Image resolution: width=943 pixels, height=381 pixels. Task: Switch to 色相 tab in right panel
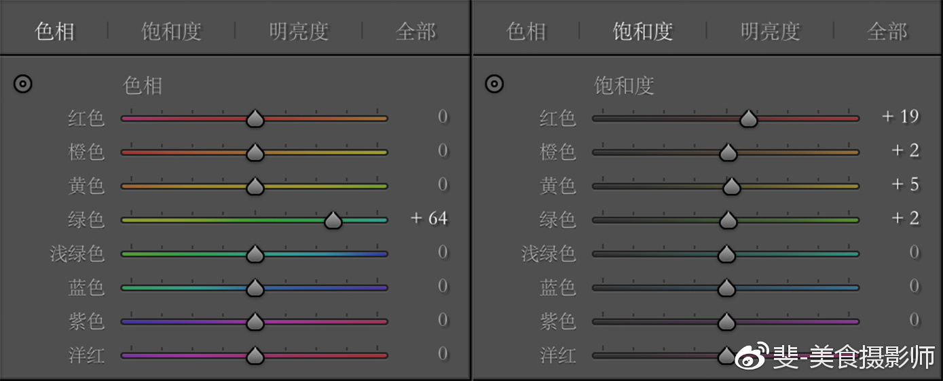pos(526,31)
